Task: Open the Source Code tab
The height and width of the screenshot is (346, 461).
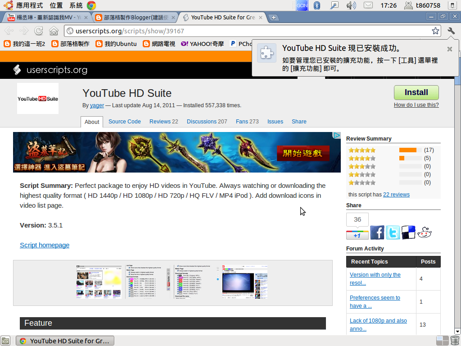Action: tap(124, 122)
